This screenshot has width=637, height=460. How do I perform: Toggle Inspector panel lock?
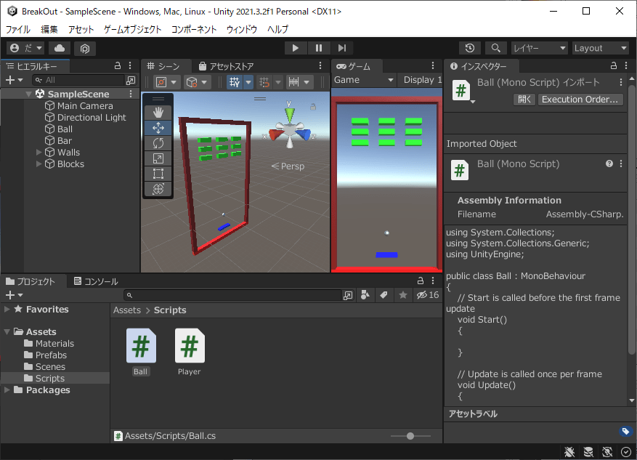[x=614, y=66]
